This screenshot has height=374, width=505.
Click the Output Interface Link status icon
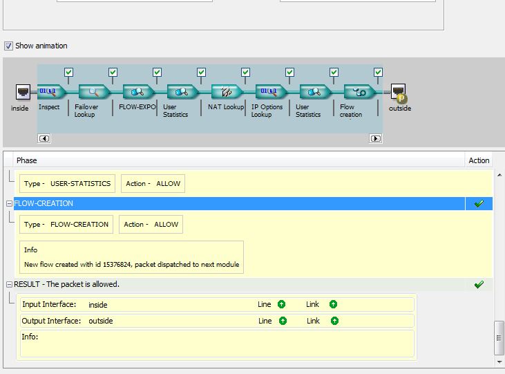tap(334, 321)
